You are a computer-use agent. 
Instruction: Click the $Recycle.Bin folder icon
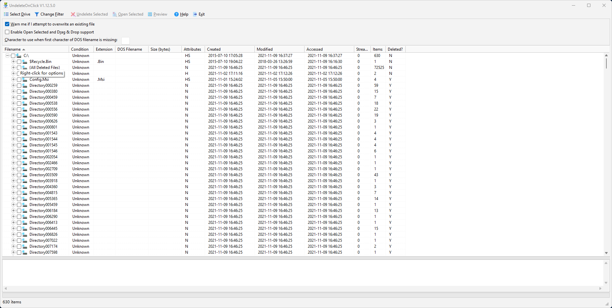[25, 62]
